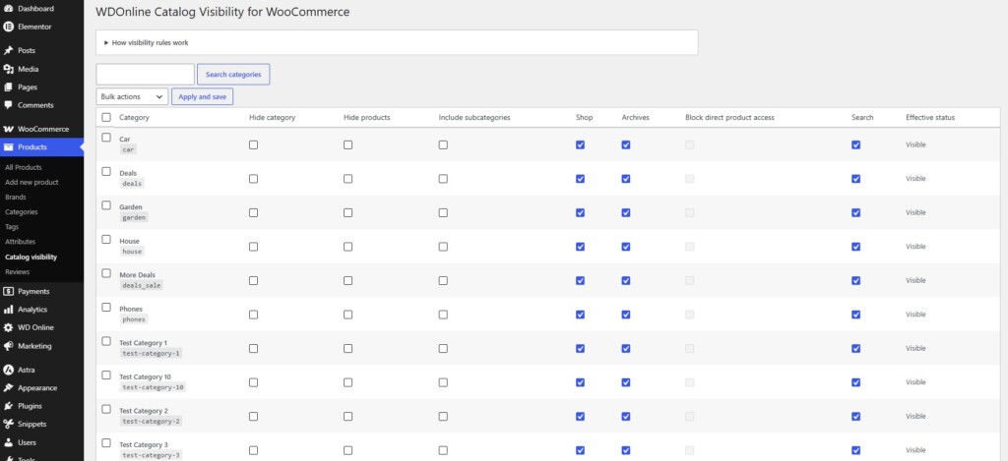
Task: Select the Car row checkbox
Action: (106, 138)
